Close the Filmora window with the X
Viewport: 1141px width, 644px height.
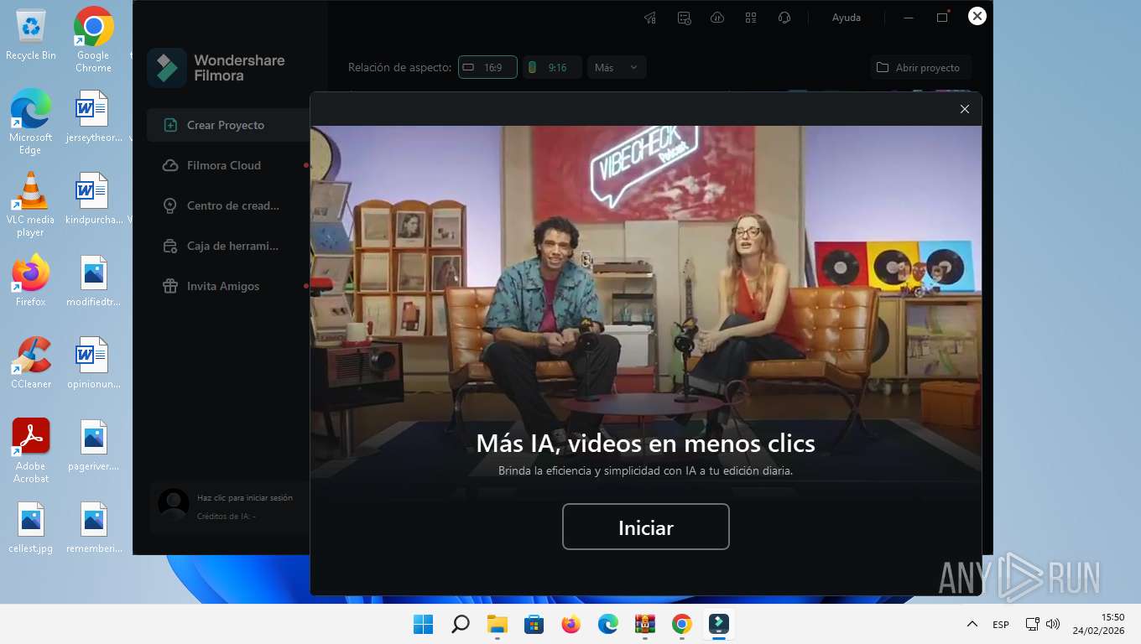tap(977, 16)
